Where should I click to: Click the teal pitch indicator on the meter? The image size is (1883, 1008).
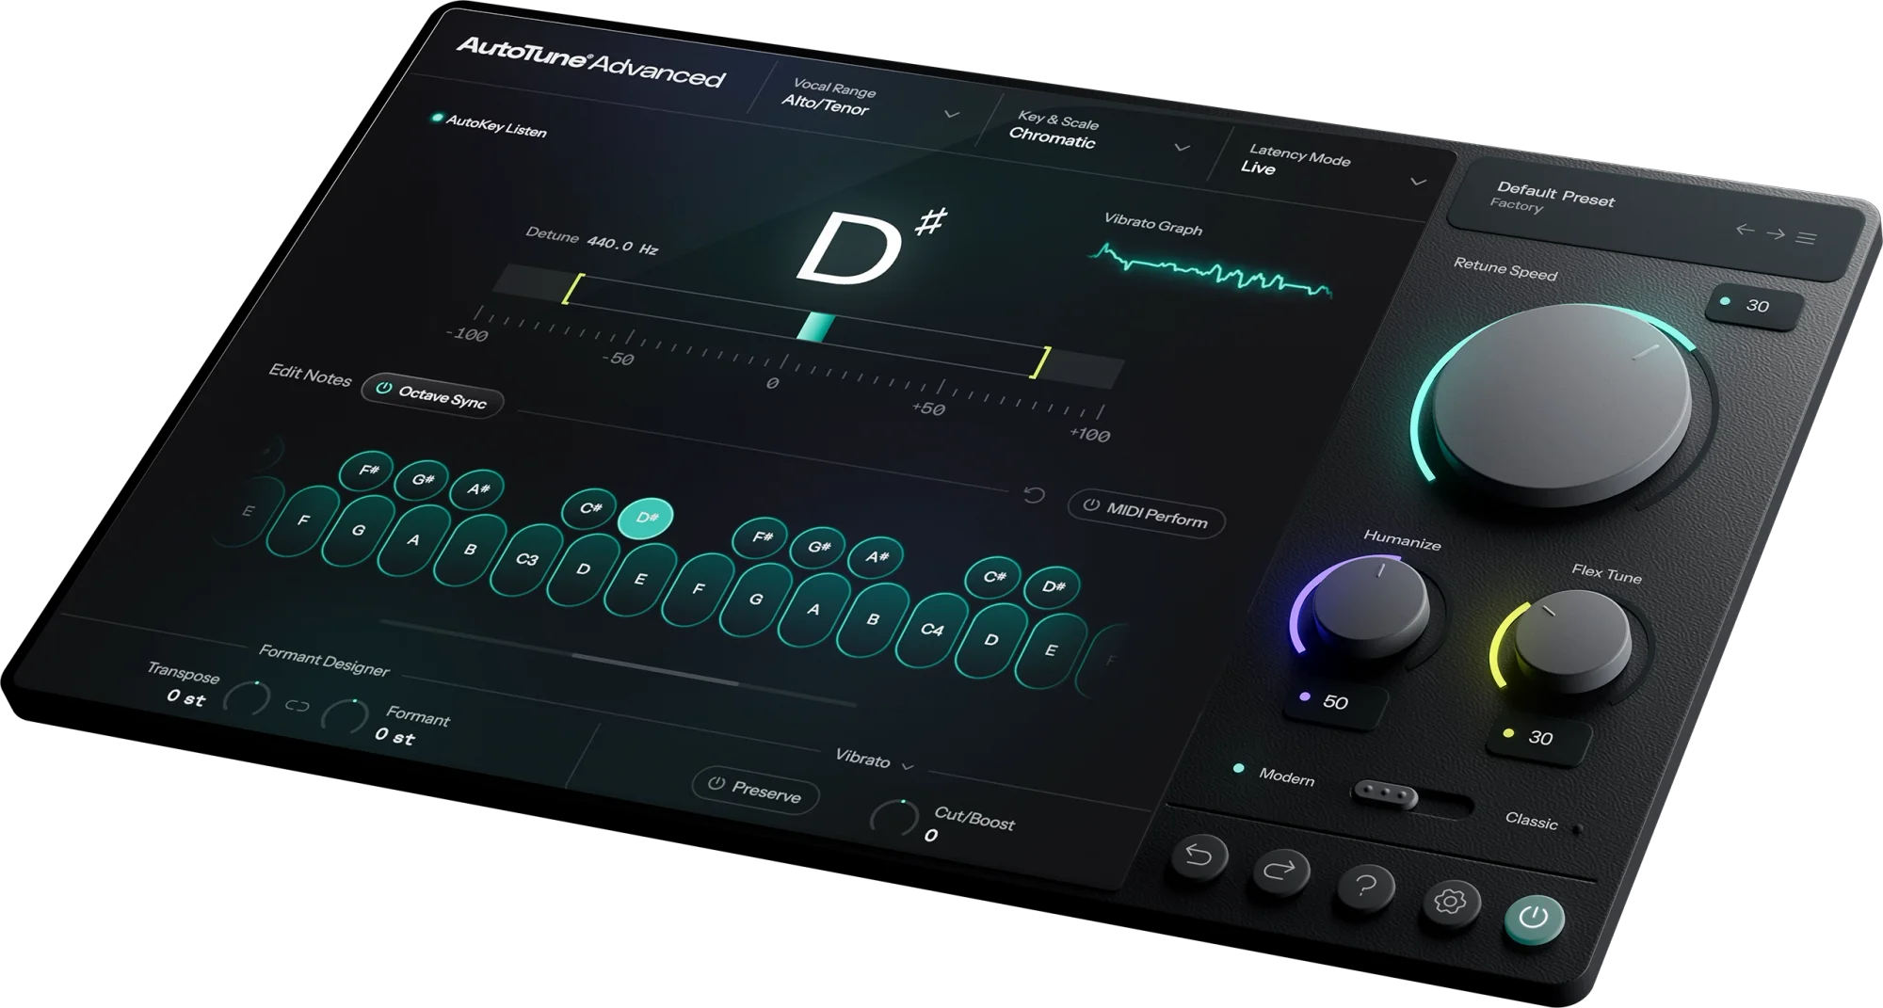815,326
